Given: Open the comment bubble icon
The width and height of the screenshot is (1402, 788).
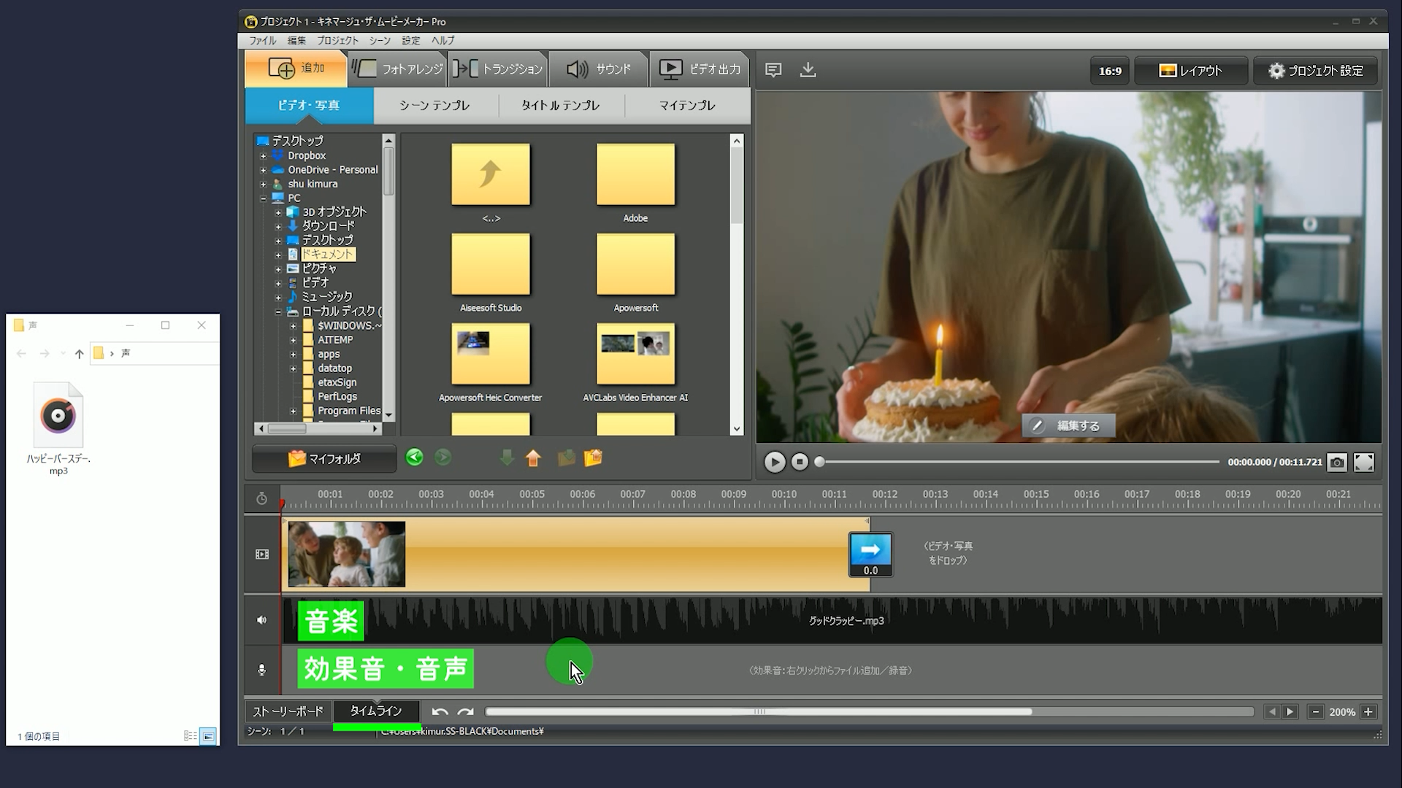Looking at the screenshot, I should click(x=773, y=70).
